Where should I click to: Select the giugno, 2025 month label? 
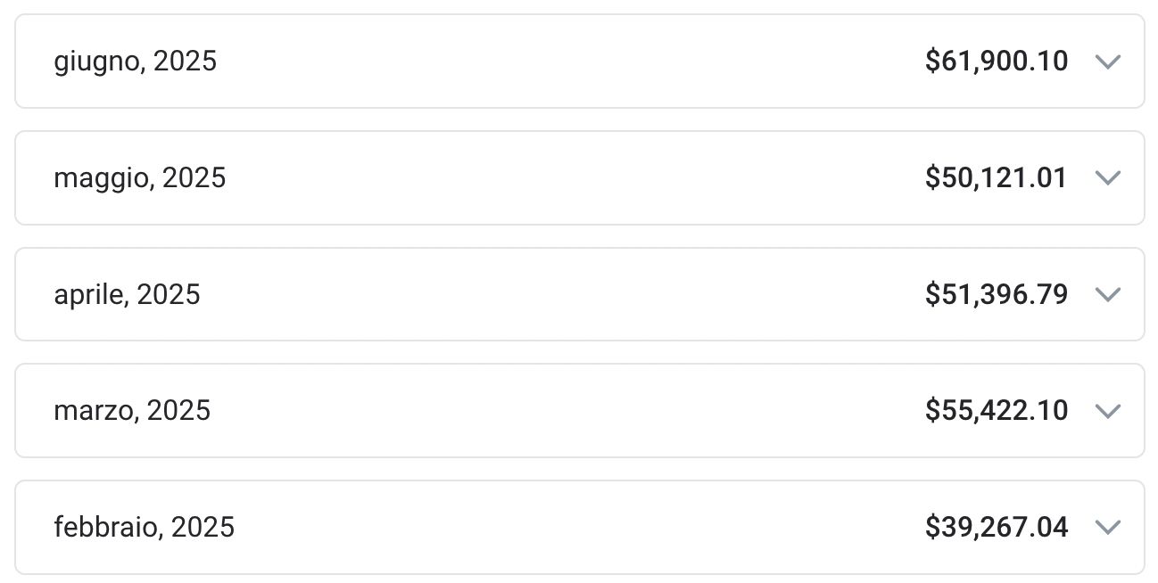(x=136, y=62)
